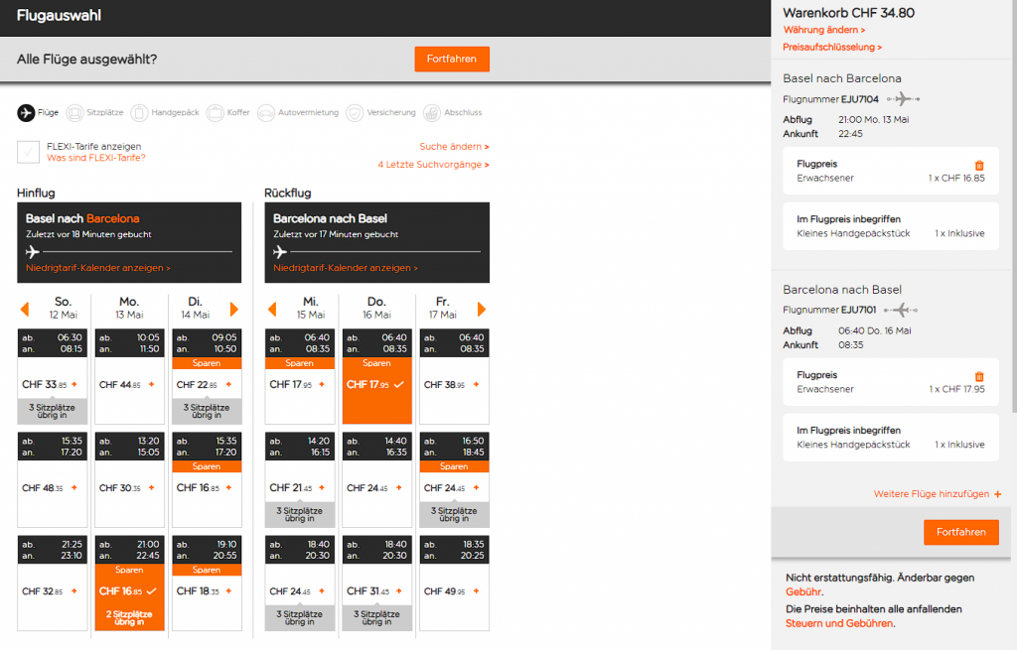
Task: Show later outbound dates with right arrow
Action: (x=234, y=310)
